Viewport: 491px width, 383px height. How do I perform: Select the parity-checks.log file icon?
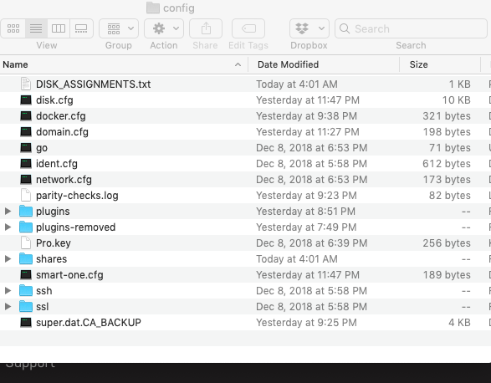tap(26, 196)
